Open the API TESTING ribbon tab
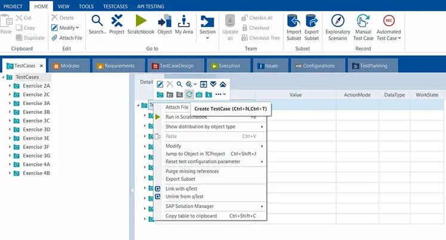Screen dimensions: 446x240 (x=150, y=6)
